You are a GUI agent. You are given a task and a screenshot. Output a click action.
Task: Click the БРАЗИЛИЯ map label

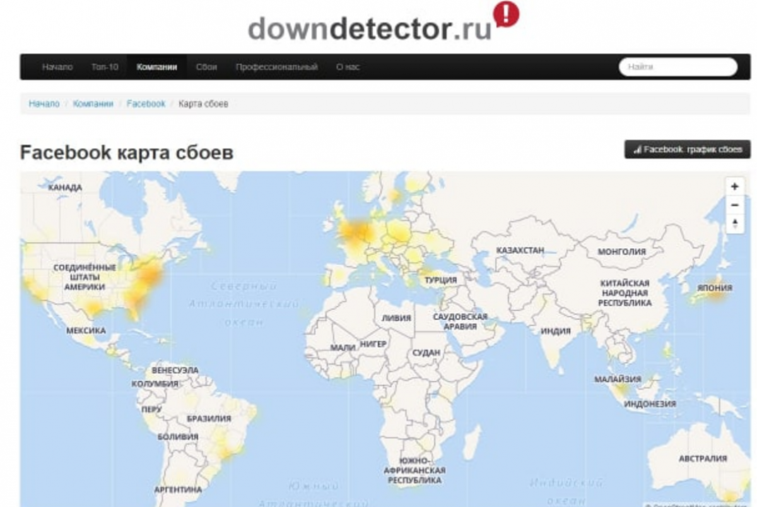(209, 419)
